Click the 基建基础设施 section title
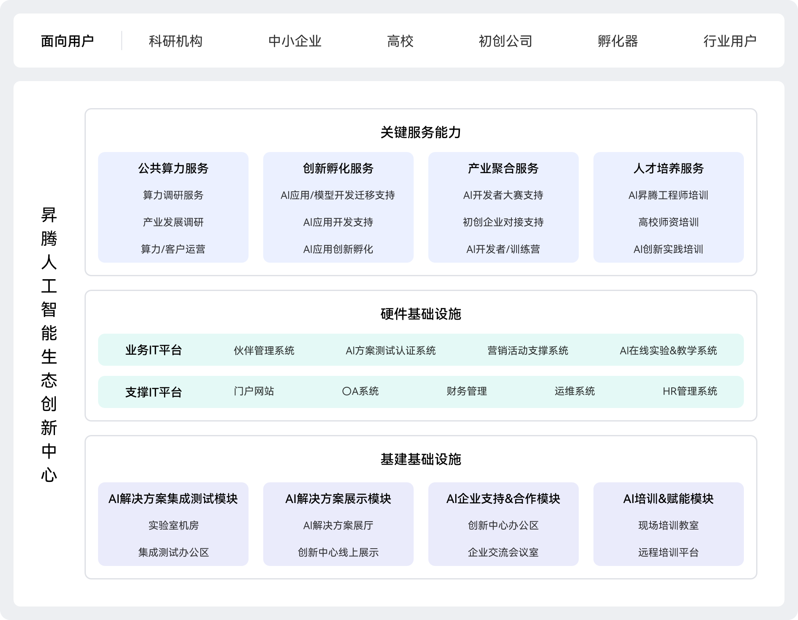798x620 pixels. pos(421,459)
